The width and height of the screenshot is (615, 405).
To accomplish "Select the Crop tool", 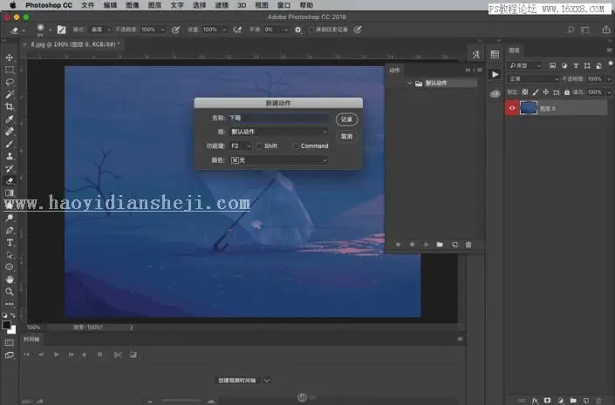I will (x=10, y=106).
